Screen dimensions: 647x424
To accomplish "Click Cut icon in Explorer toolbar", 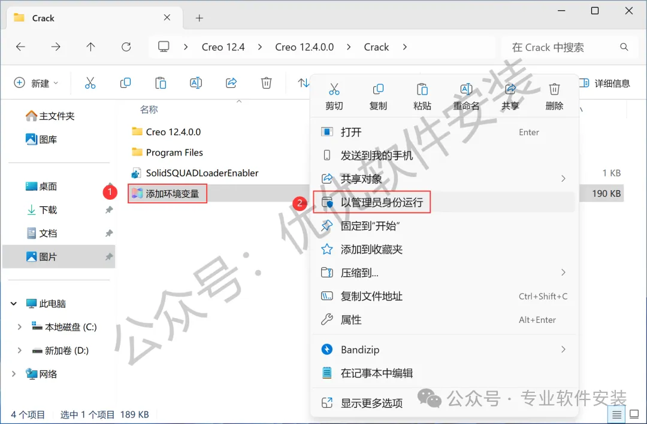I will pyautogui.click(x=90, y=83).
